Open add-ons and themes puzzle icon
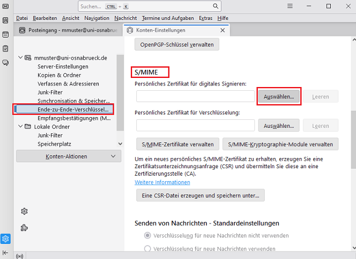The width and height of the screenshot is (356, 259). pos(24,227)
